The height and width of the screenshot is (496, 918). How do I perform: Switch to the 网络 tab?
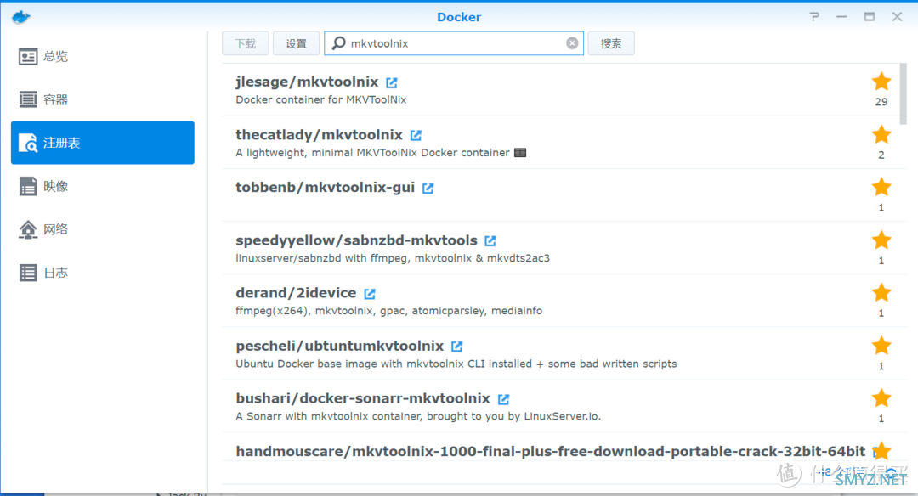click(103, 229)
